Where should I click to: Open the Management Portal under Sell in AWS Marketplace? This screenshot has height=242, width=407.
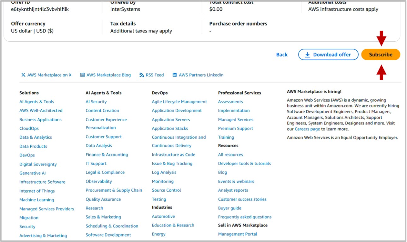point(238,234)
